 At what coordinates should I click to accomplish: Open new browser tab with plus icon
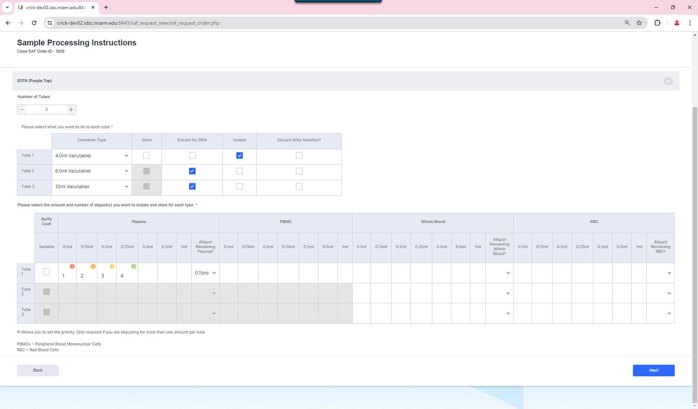[106, 7]
